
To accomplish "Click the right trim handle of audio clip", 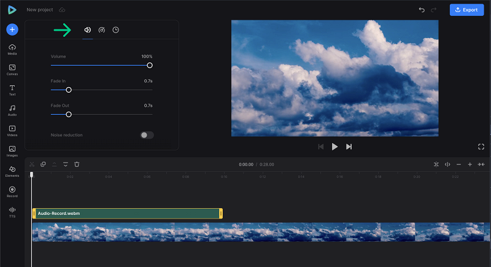I will [221, 214].
